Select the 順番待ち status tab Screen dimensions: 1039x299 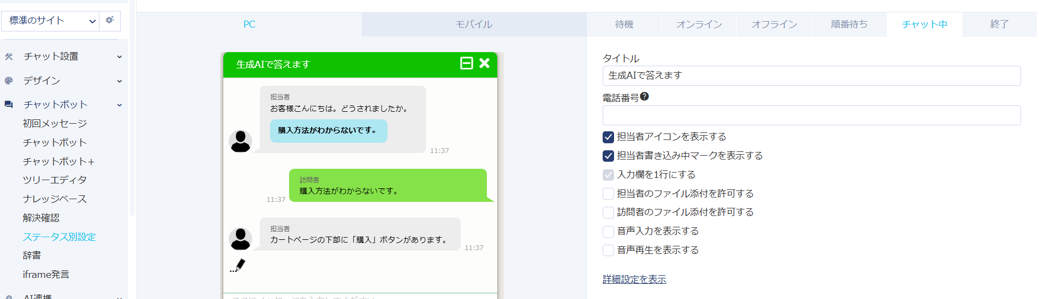(849, 24)
